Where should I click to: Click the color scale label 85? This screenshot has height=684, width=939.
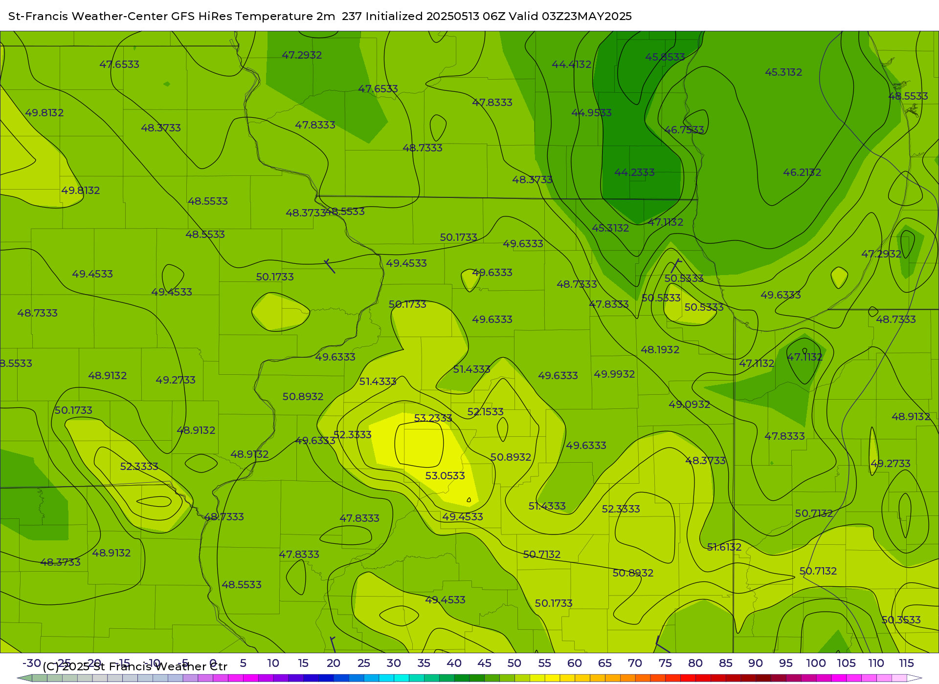tap(726, 663)
